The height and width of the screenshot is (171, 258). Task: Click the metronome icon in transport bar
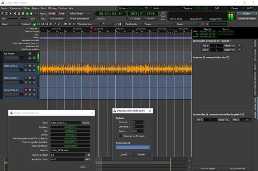coord(6,13)
